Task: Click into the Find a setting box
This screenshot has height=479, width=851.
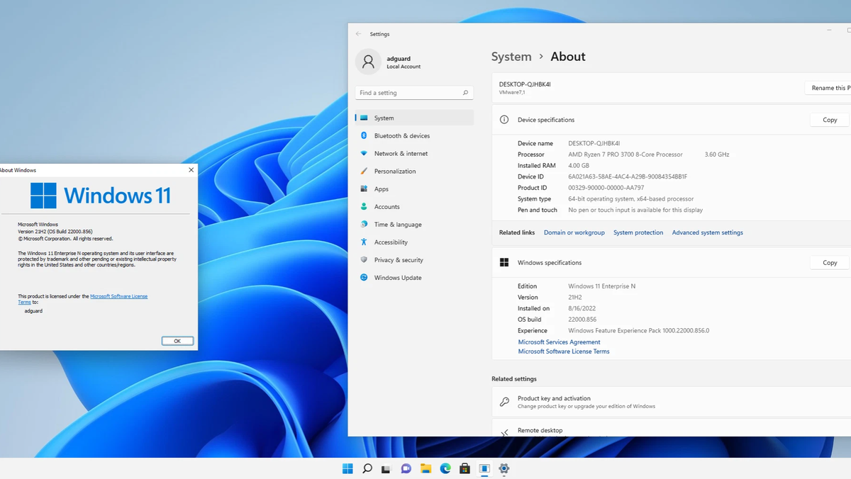Action: pos(414,93)
